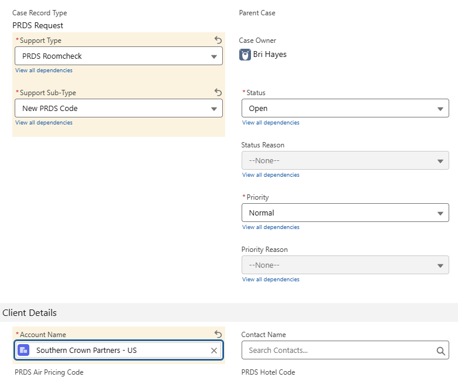
Task: Undo the Support Type field change
Action: coord(218,41)
